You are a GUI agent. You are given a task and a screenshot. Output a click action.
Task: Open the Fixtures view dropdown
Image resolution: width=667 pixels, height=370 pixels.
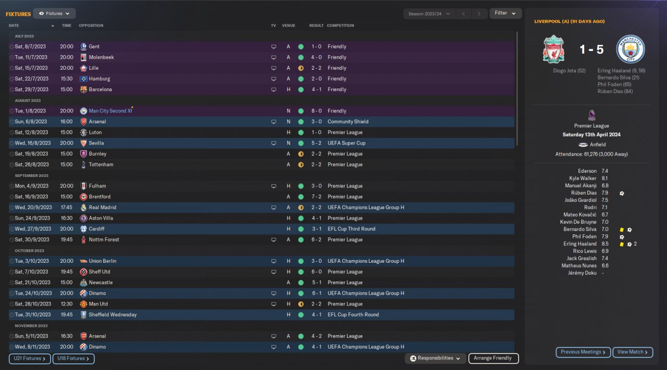pyautogui.click(x=54, y=14)
